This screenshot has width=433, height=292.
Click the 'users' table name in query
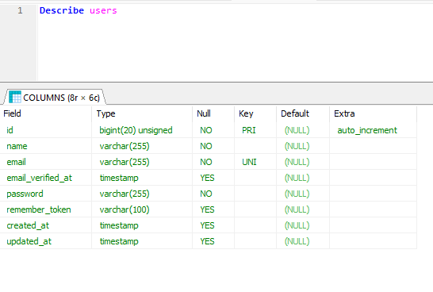coord(103,10)
